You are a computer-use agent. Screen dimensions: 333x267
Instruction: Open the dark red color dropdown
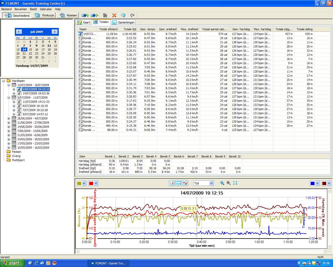click(x=329, y=183)
